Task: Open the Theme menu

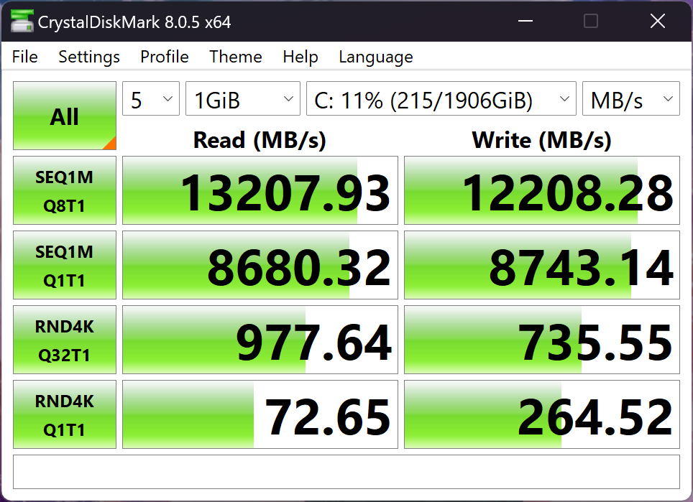Action: click(236, 57)
